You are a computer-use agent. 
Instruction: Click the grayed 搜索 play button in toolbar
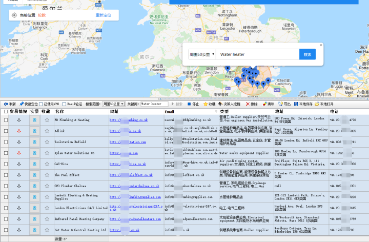click(177, 104)
